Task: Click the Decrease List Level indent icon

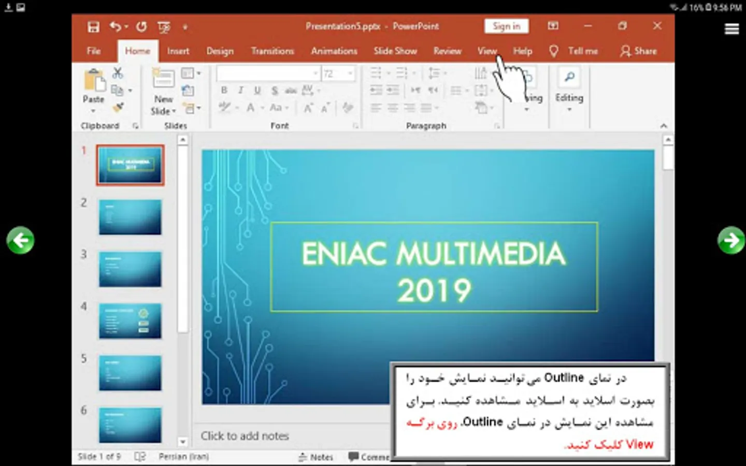Action: coord(376,90)
